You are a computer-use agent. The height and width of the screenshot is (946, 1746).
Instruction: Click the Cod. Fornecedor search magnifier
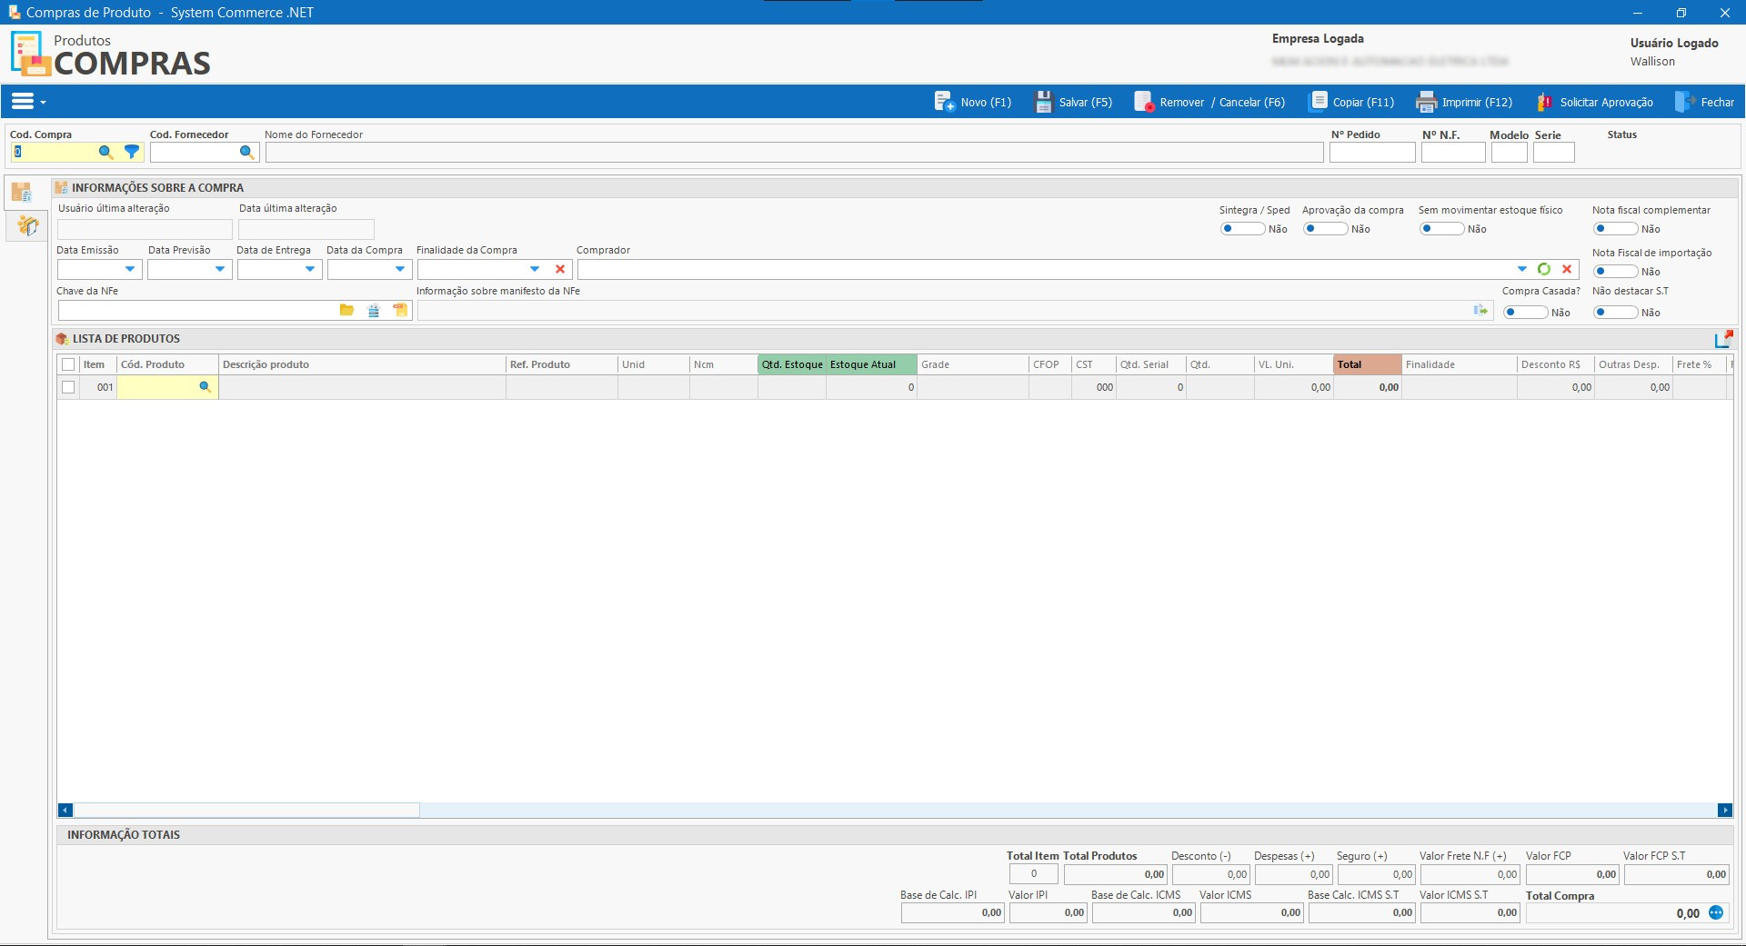pyautogui.click(x=246, y=153)
